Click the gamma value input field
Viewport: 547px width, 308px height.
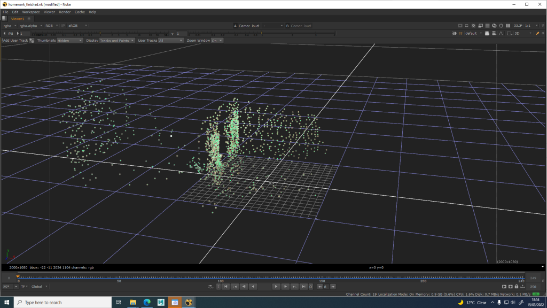(x=182, y=34)
